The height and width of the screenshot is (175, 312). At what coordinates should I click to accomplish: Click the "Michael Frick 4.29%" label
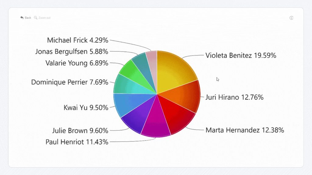click(x=78, y=40)
